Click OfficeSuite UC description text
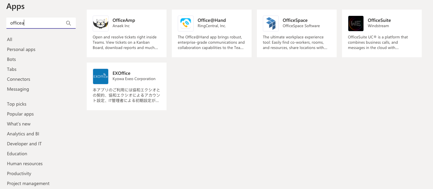The width and height of the screenshot is (433, 189). pos(378,42)
